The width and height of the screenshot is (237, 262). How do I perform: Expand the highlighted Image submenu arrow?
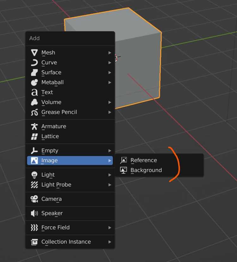(x=110, y=161)
